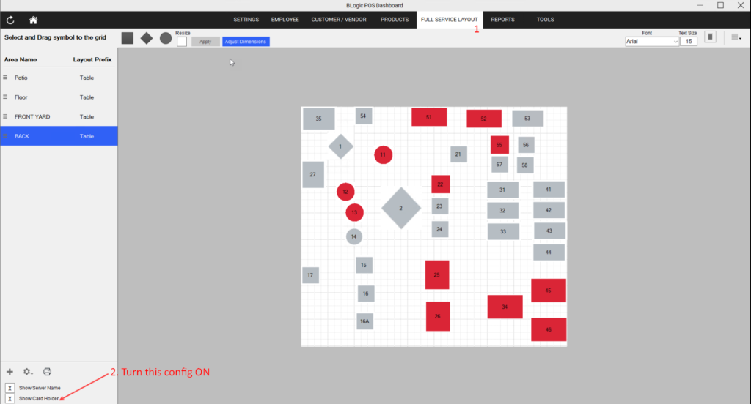Click the Adjust Dimensions button
This screenshot has width=751, height=404.
(x=246, y=42)
